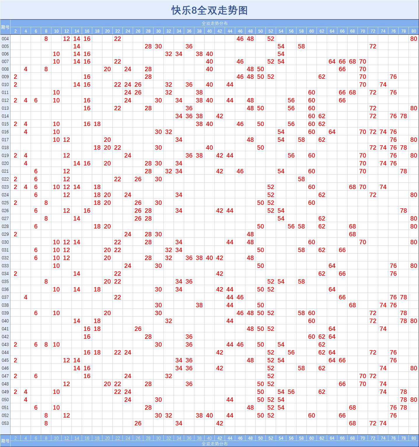
Task: Click number 64 in issue 016 row
Action: click(332, 132)
